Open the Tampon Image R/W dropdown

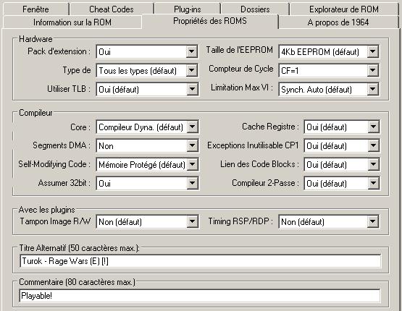click(147, 221)
